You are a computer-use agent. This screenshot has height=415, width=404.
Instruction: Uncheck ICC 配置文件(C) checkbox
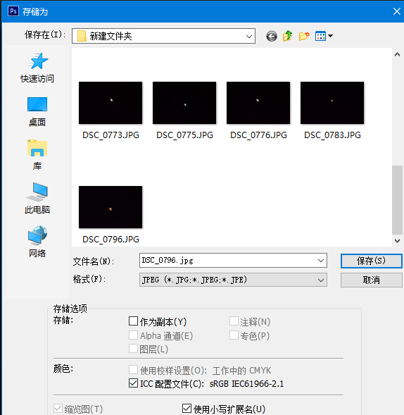(133, 383)
